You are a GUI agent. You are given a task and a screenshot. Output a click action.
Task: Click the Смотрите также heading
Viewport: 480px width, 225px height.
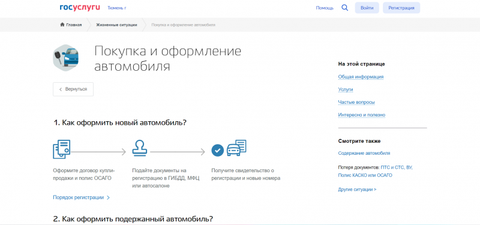[359, 141]
